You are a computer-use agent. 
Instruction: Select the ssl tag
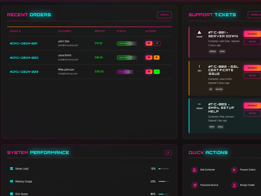(211, 89)
